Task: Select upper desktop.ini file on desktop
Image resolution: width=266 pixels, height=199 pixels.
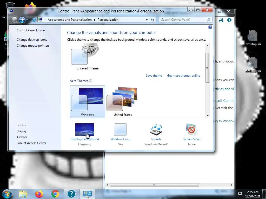Action: tap(253, 38)
